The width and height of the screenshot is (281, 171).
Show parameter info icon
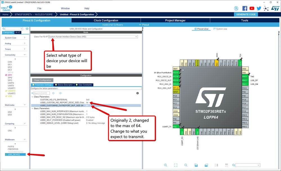(x=138, y=93)
